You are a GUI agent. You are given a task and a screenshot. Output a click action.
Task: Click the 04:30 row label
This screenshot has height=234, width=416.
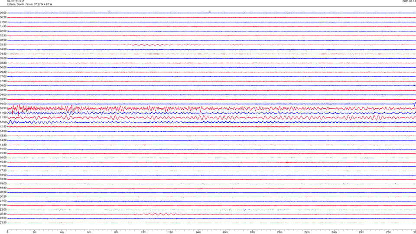(3, 54)
